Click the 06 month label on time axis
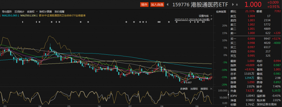Viewport: 282px width, 107px height. (x=100, y=106)
